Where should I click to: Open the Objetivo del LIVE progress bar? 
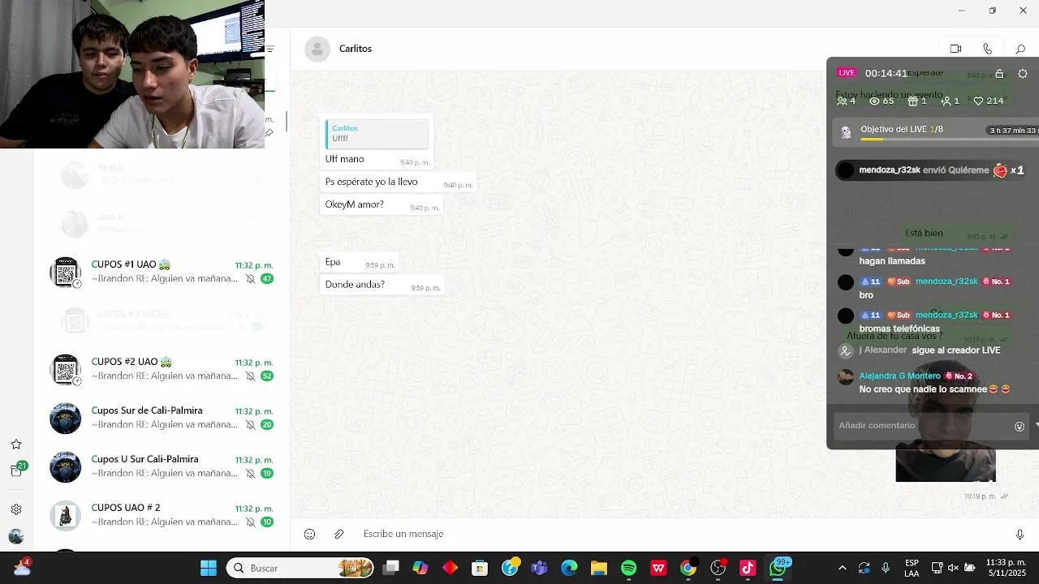click(x=936, y=132)
